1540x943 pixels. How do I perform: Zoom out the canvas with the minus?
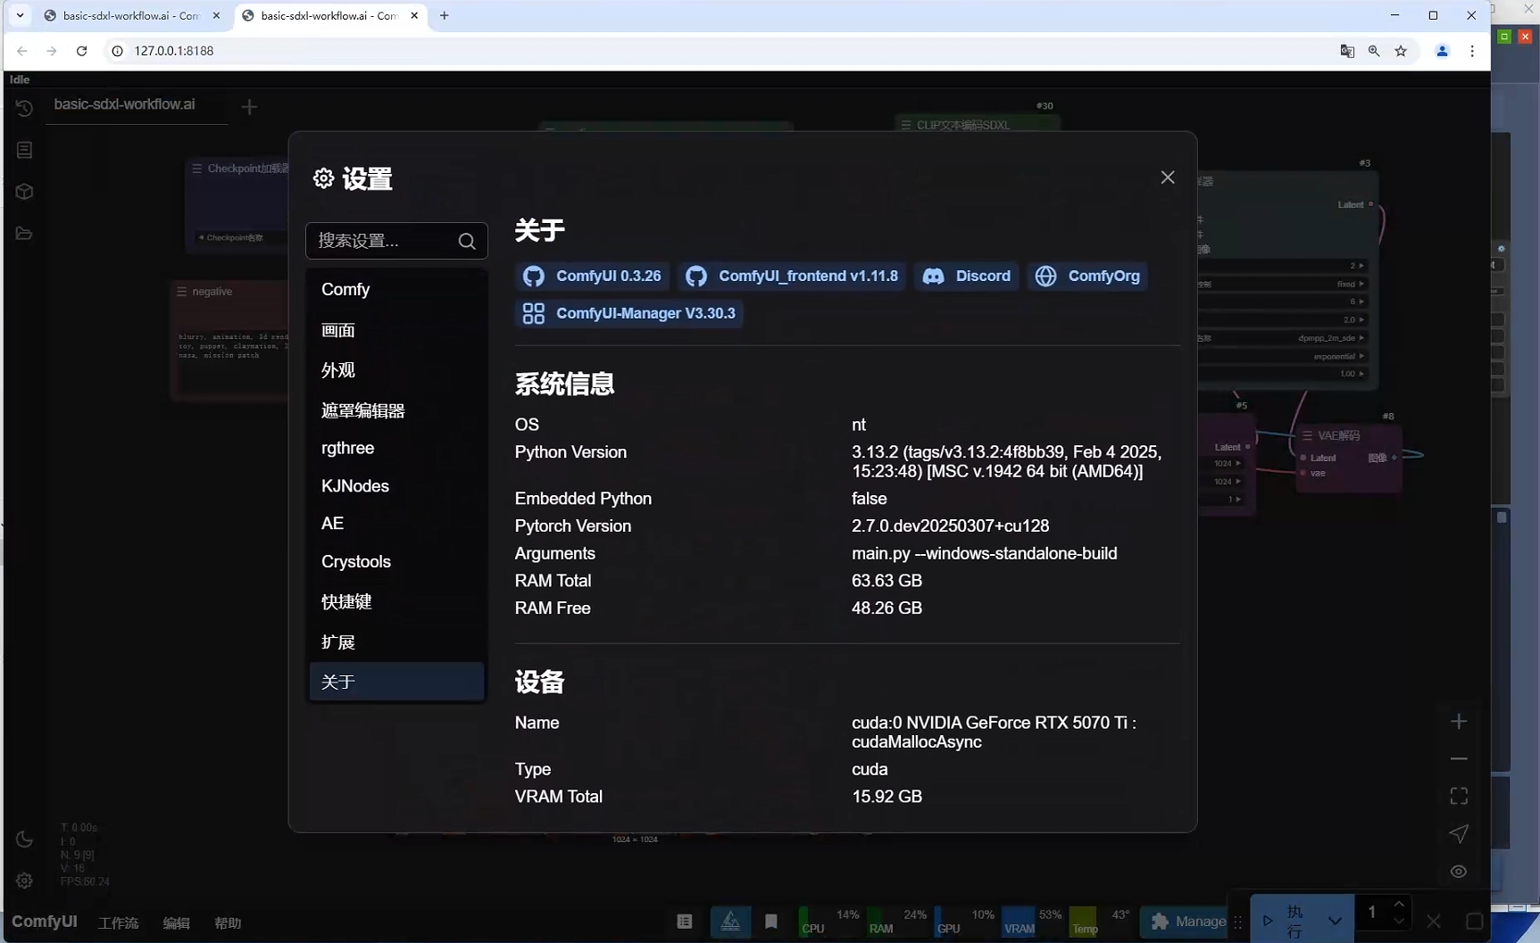[x=1459, y=758]
